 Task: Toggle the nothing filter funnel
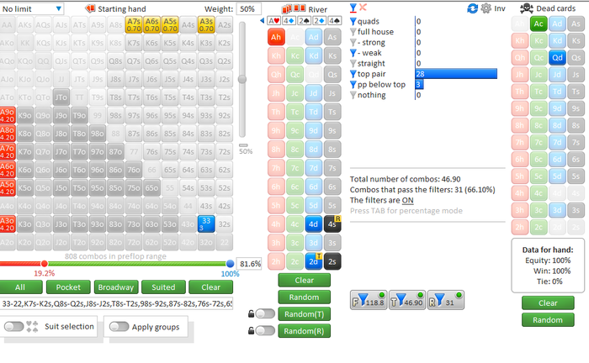353,95
